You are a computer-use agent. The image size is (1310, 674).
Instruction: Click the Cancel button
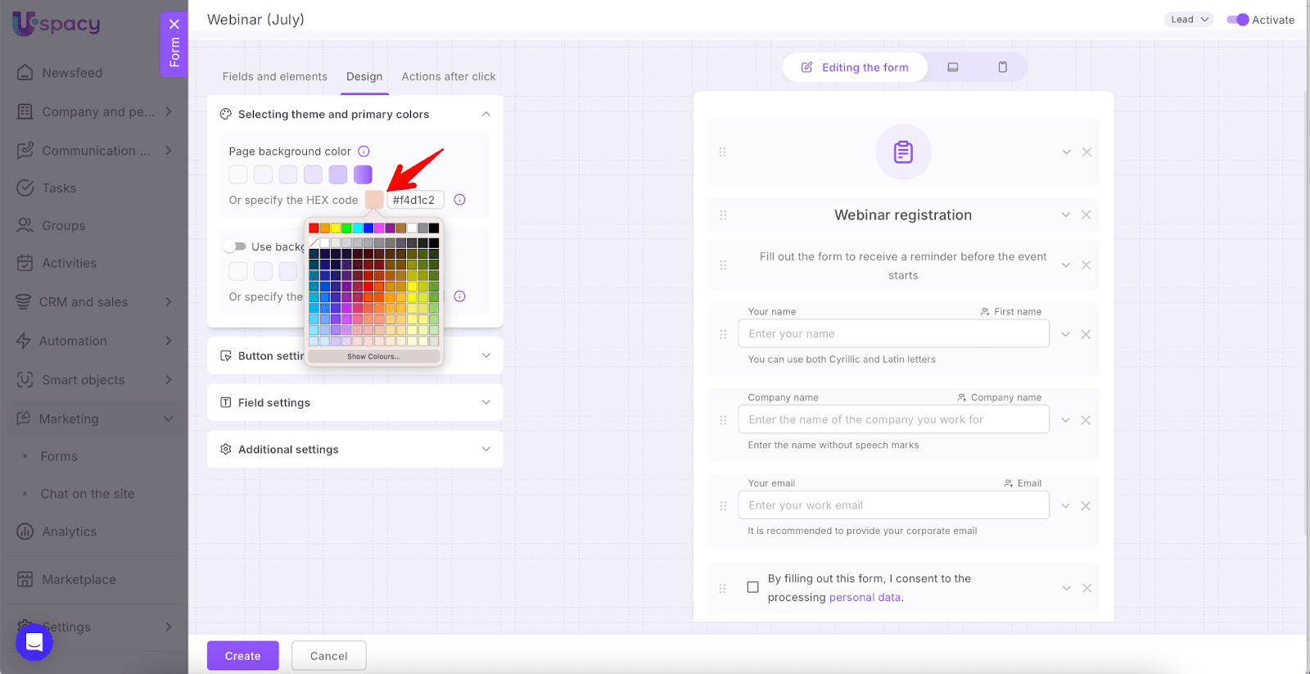pyautogui.click(x=328, y=656)
